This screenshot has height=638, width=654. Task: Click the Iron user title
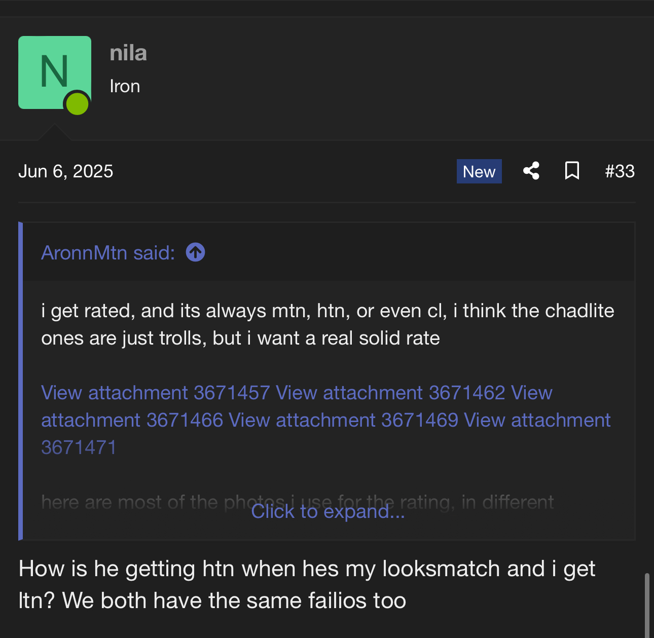pyautogui.click(x=125, y=86)
